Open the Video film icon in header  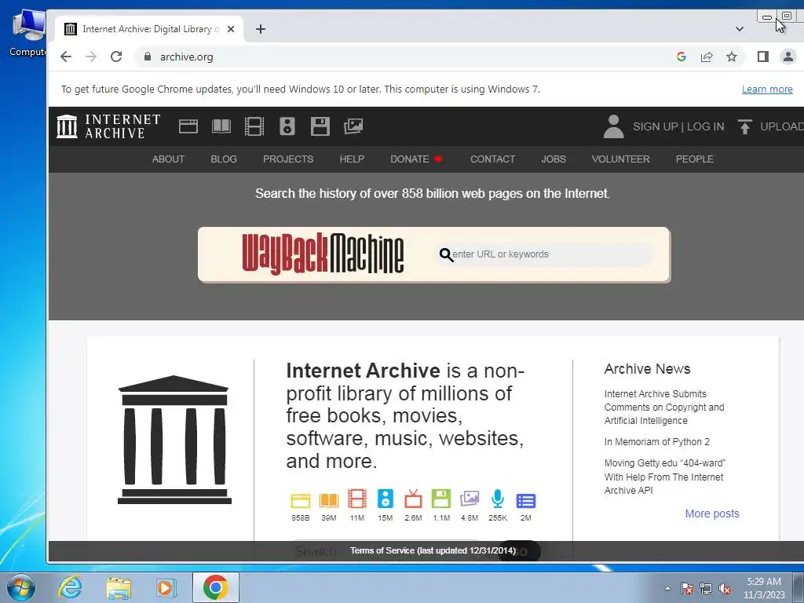pos(254,126)
